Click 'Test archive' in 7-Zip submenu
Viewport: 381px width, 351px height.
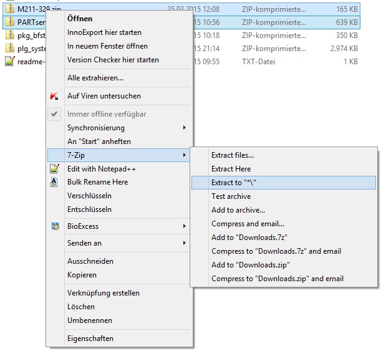(x=231, y=196)
